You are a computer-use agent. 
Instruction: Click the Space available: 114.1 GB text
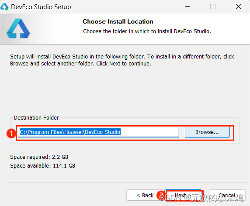pos(42,166)
